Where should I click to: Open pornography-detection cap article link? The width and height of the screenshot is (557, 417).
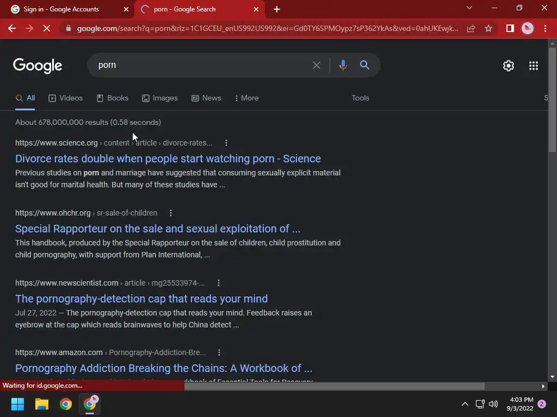[x=141, y=299]
